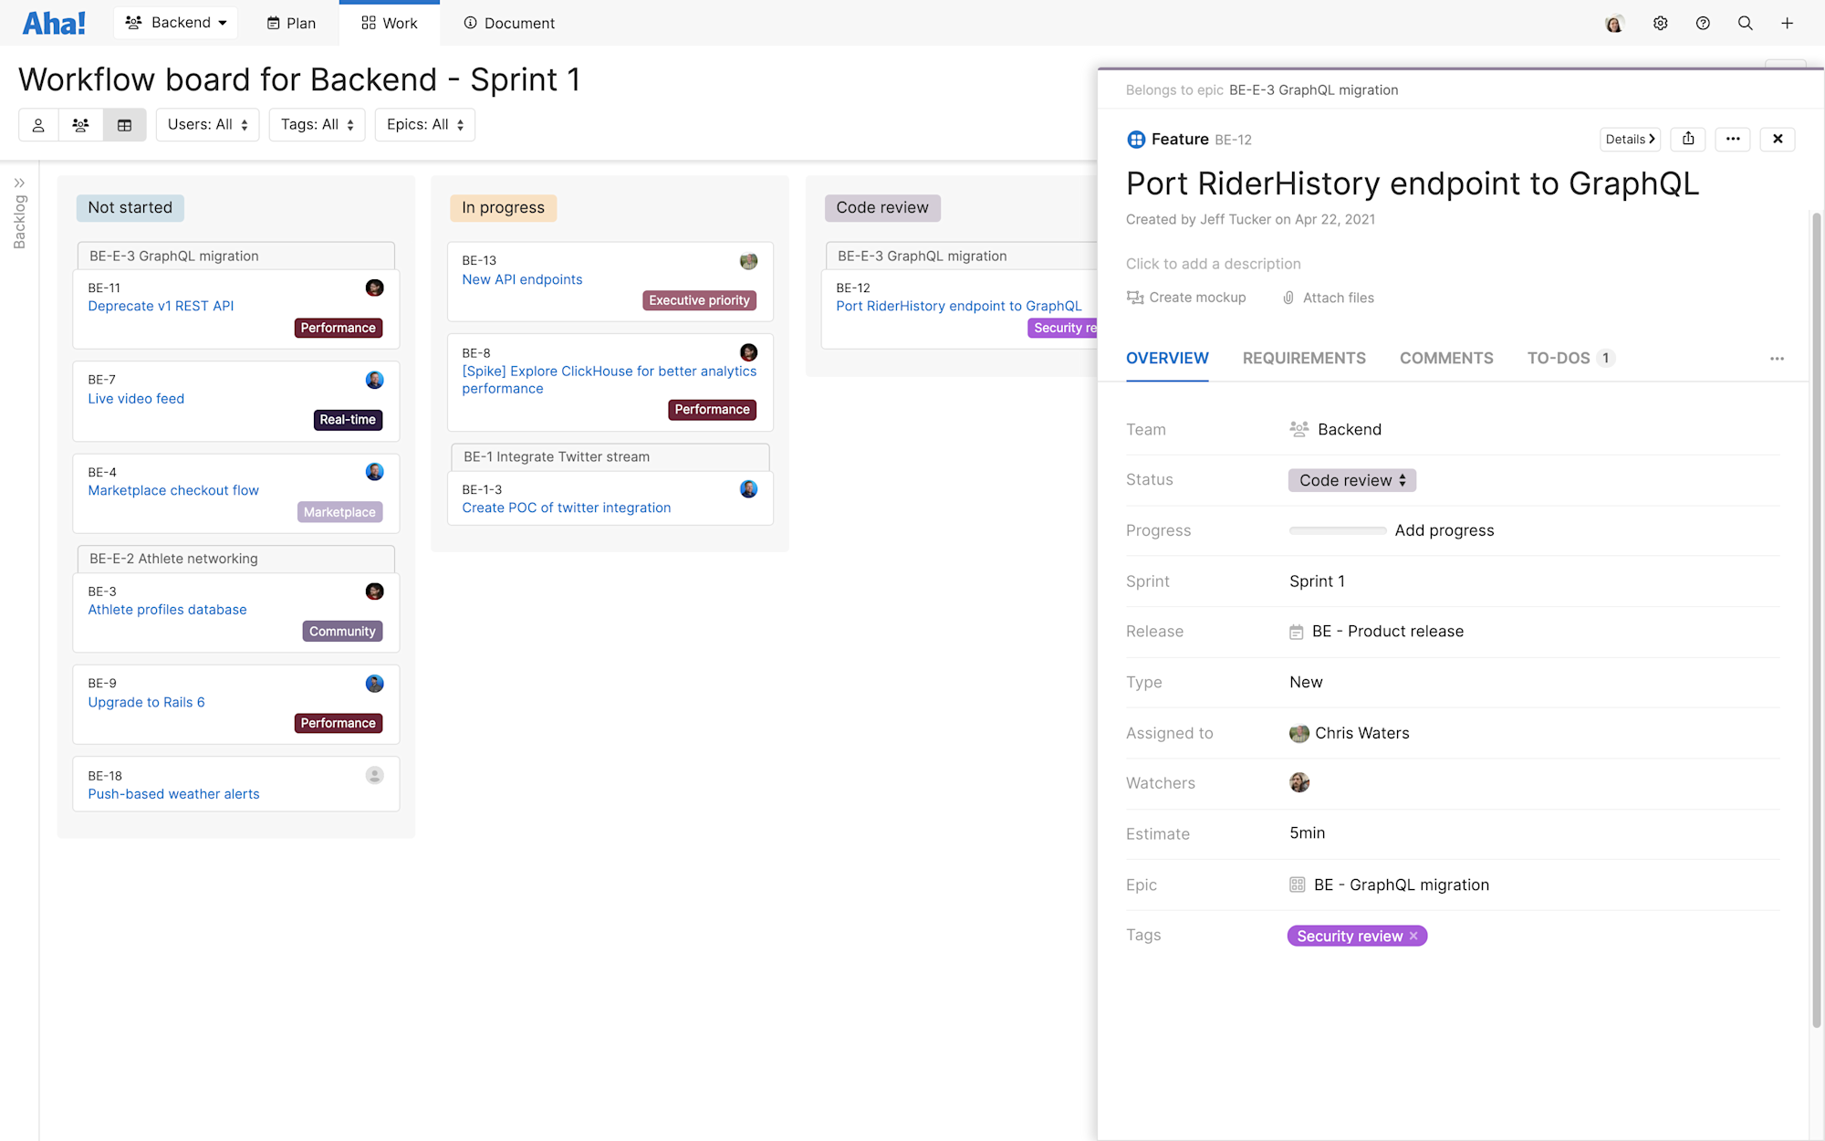Open the help question mark icon

[1703, 23]
